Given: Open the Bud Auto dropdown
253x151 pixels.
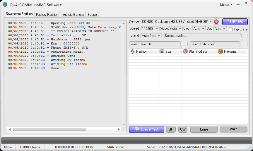Looking at the screenshot, I should (x=224, y=29).
